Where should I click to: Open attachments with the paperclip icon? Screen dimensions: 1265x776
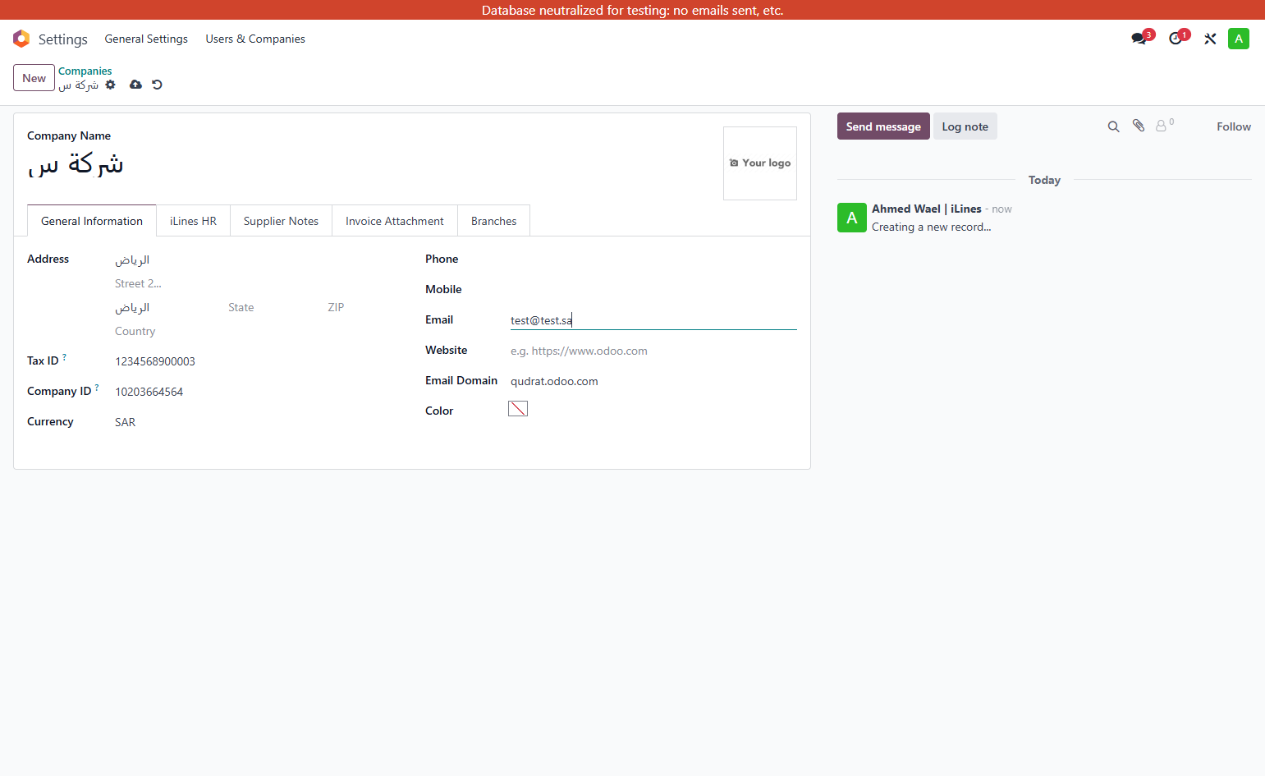(1139, 126)
